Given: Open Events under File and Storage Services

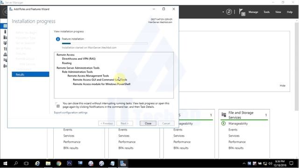Looking at the screenshot, I should click(233, 130).
